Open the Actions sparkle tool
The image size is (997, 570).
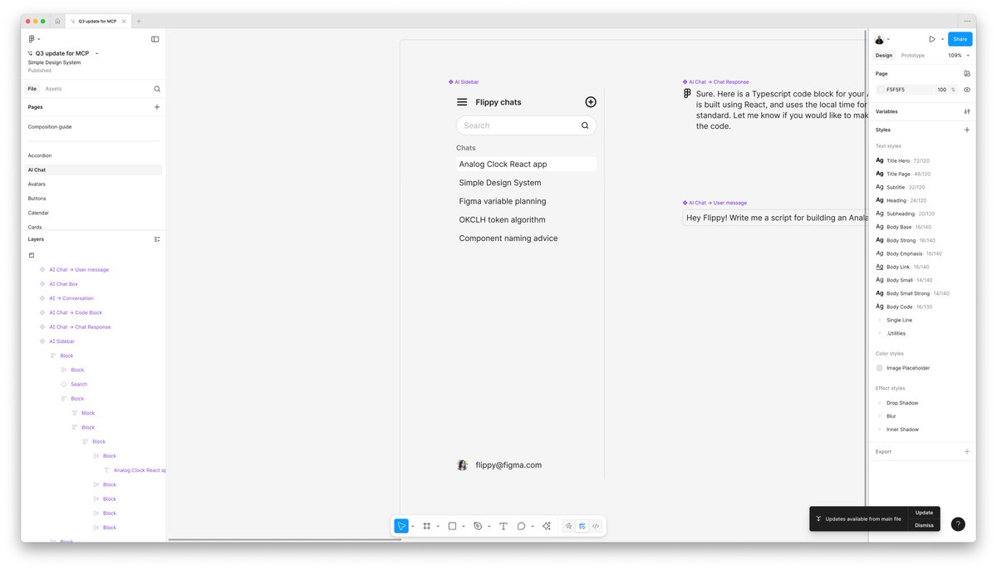tap(547, 526)
